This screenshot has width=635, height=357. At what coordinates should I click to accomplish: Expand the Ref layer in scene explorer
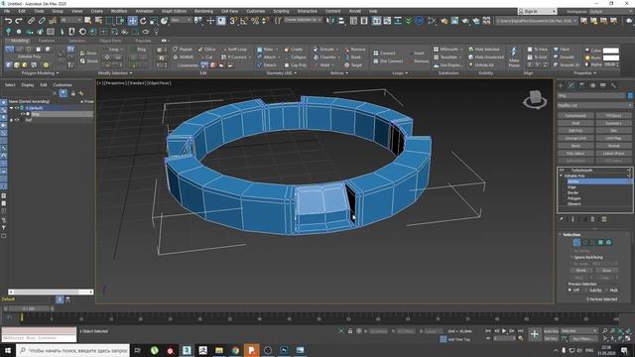pyautogui.click(x=11, y=120)
